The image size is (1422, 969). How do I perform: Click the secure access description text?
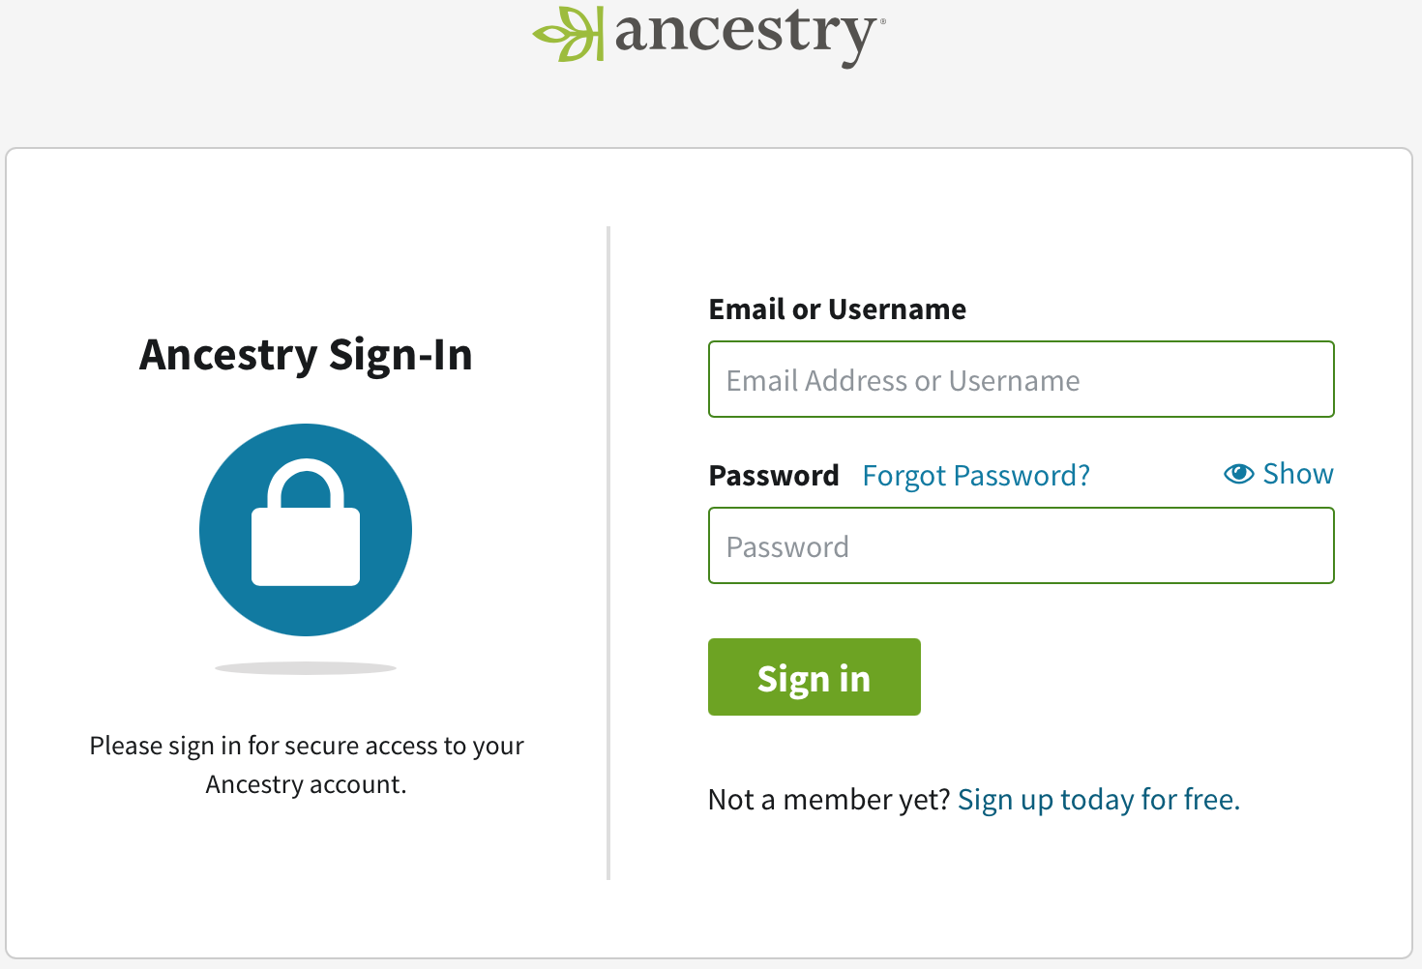tap(306, 764)
